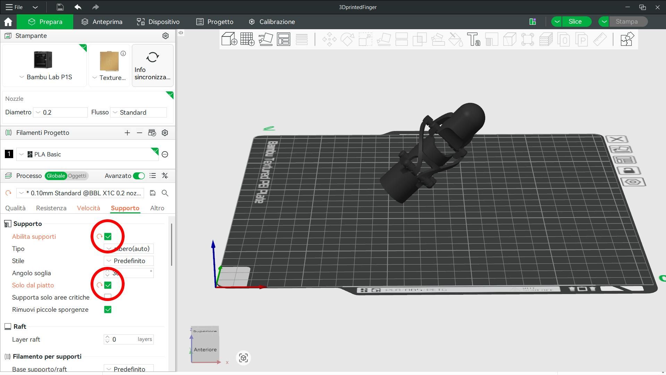
Task: Reset Solo dal piatto to default
Action: (x=99, y=285)
